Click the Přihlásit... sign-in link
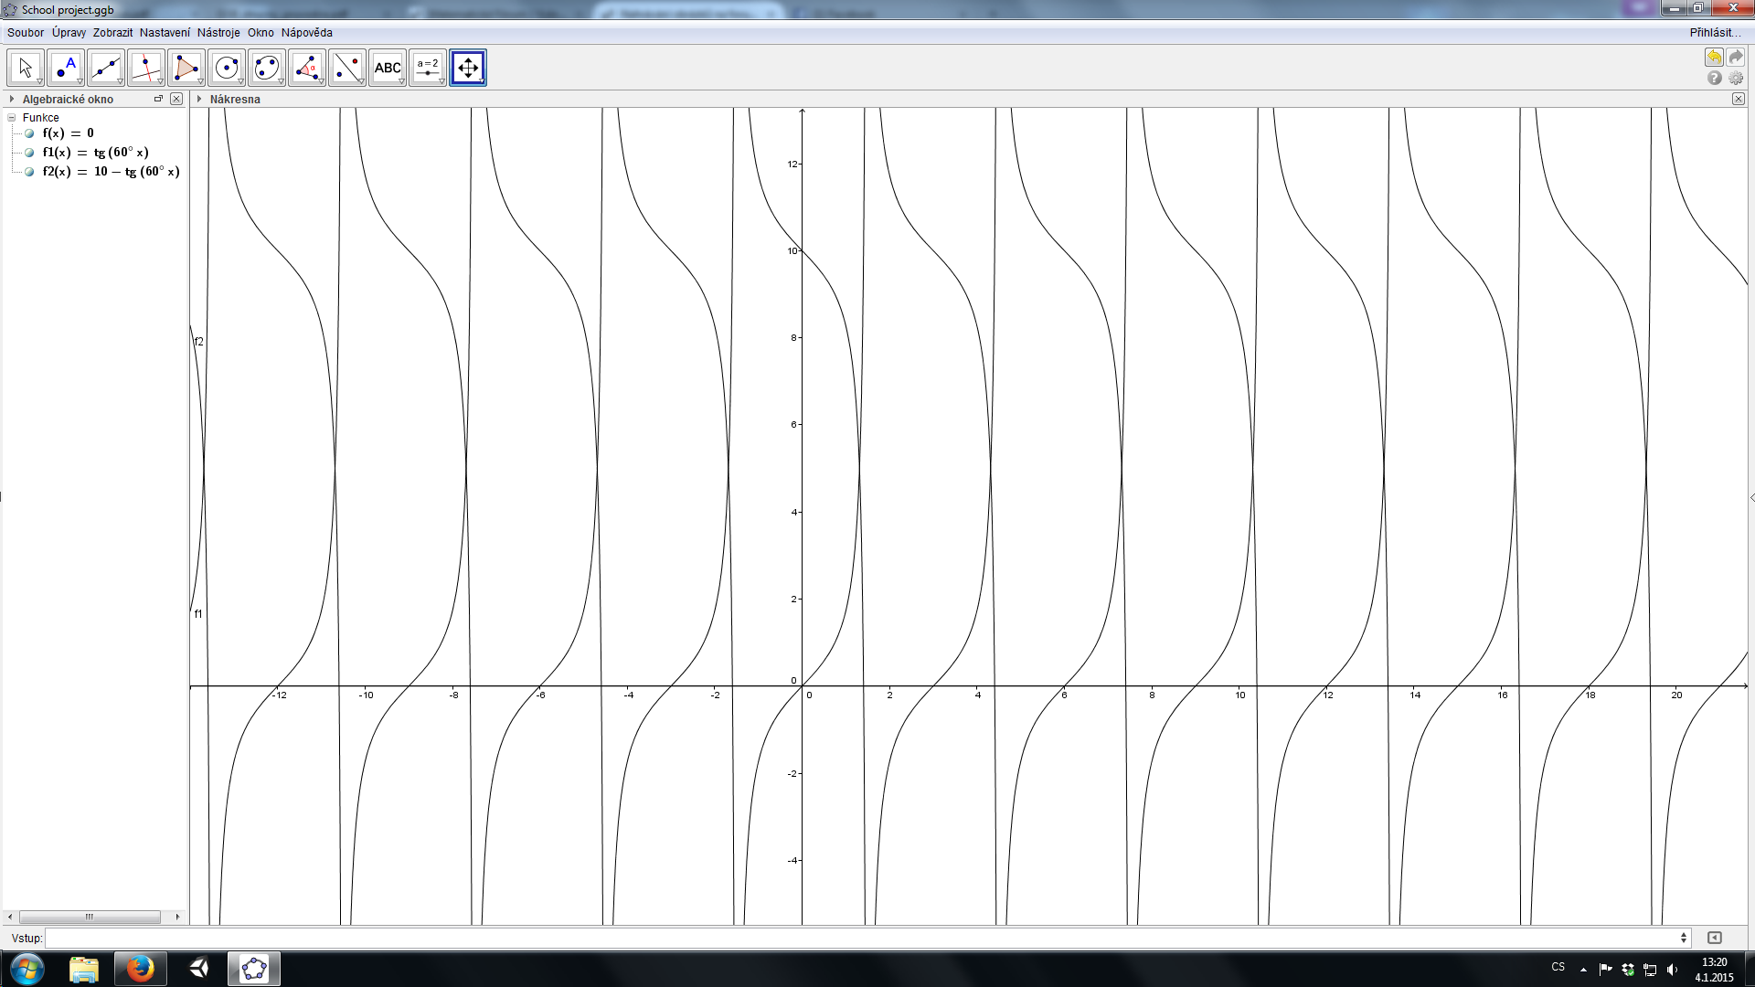1755x987 pixels. pos(1716,33)
